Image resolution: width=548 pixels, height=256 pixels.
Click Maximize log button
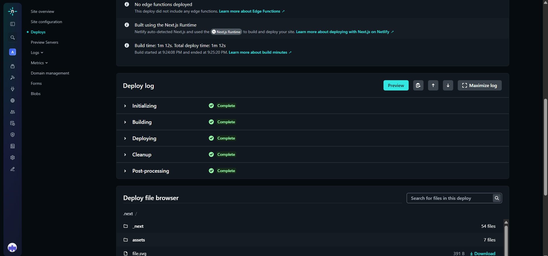[x=479, y=85]
